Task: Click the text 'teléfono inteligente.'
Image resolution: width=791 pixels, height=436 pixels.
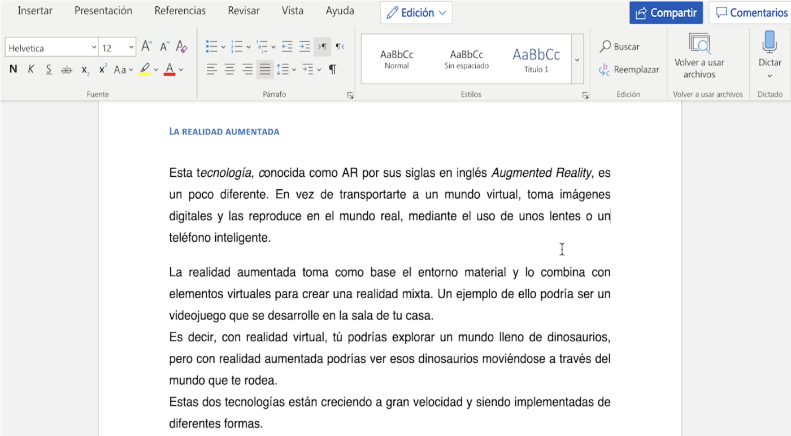Action: (220, 238)
